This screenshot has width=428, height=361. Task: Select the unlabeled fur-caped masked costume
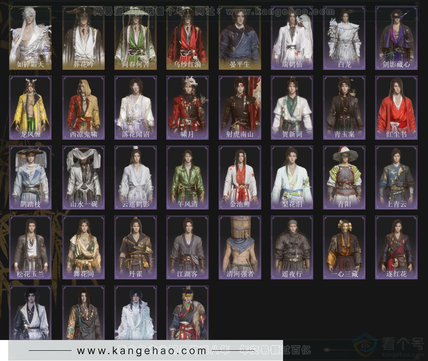pos(187,313)
